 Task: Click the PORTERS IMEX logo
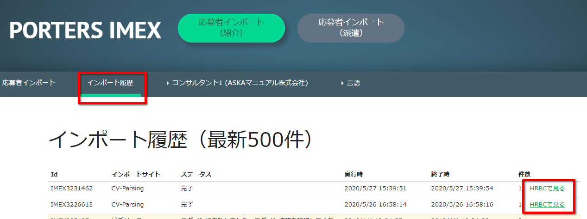click(85, 30)
